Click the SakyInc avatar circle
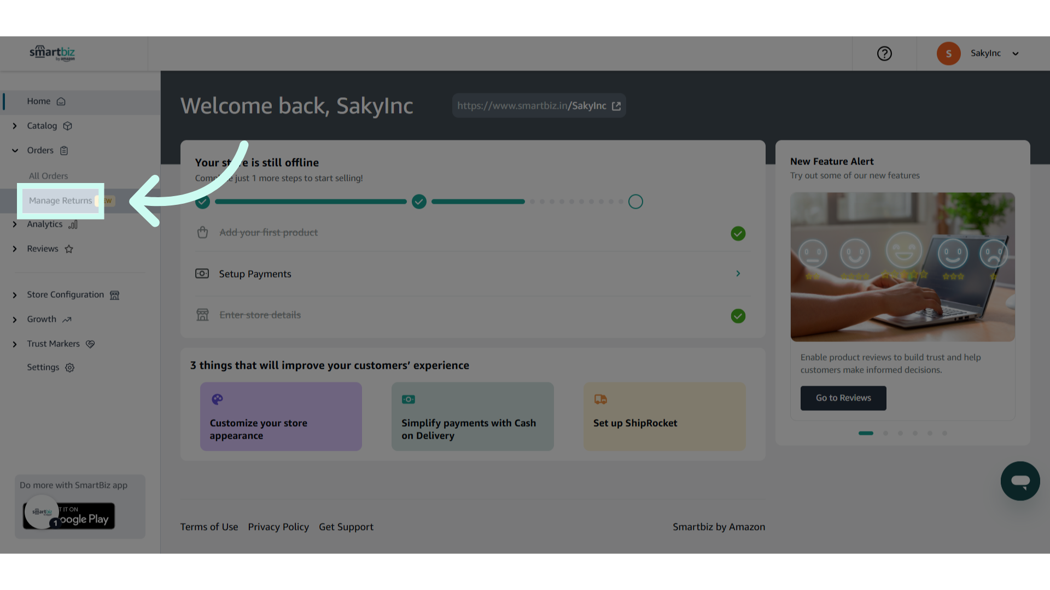Image resolution: width=1050 pixels, height=590 pixels. (x=948, y=54)
